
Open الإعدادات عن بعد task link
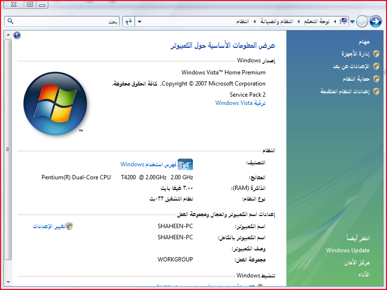(351, 66)
